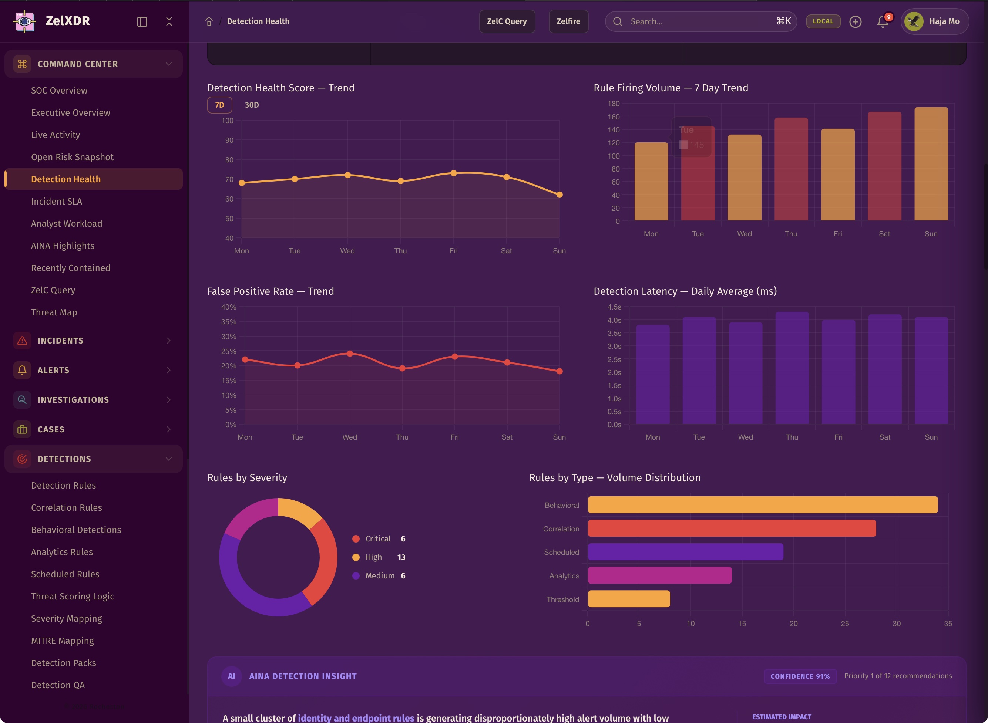Expand the Investigations section chevron
Screen dimensions: 988x723
(x=169, y=399)
